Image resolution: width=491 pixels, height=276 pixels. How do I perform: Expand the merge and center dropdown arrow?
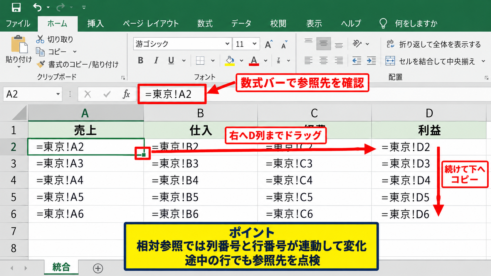tap(483, 61)
